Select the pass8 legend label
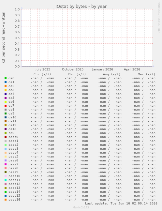162x211 pixels. [x=13, y=168]
